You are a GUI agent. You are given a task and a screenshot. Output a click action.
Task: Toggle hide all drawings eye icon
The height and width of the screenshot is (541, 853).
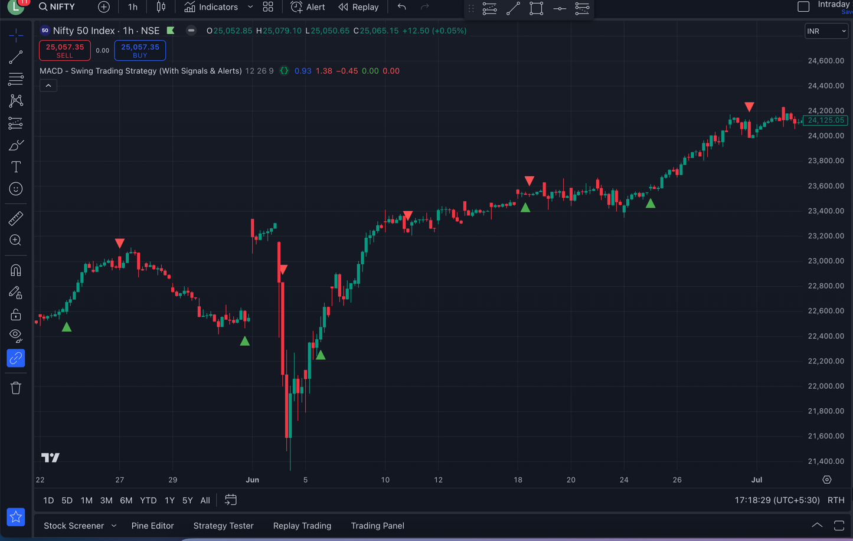(16, 336)
